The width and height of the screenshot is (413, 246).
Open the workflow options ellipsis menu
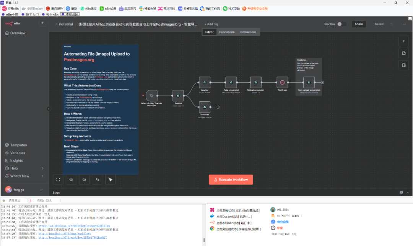pyautogui.click(x=404, y=24)
